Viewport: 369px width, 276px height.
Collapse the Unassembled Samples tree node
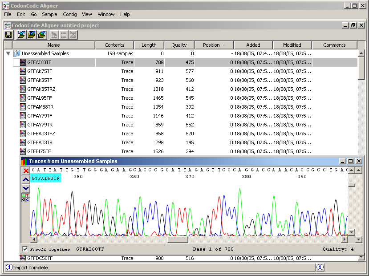coord(8,54)
